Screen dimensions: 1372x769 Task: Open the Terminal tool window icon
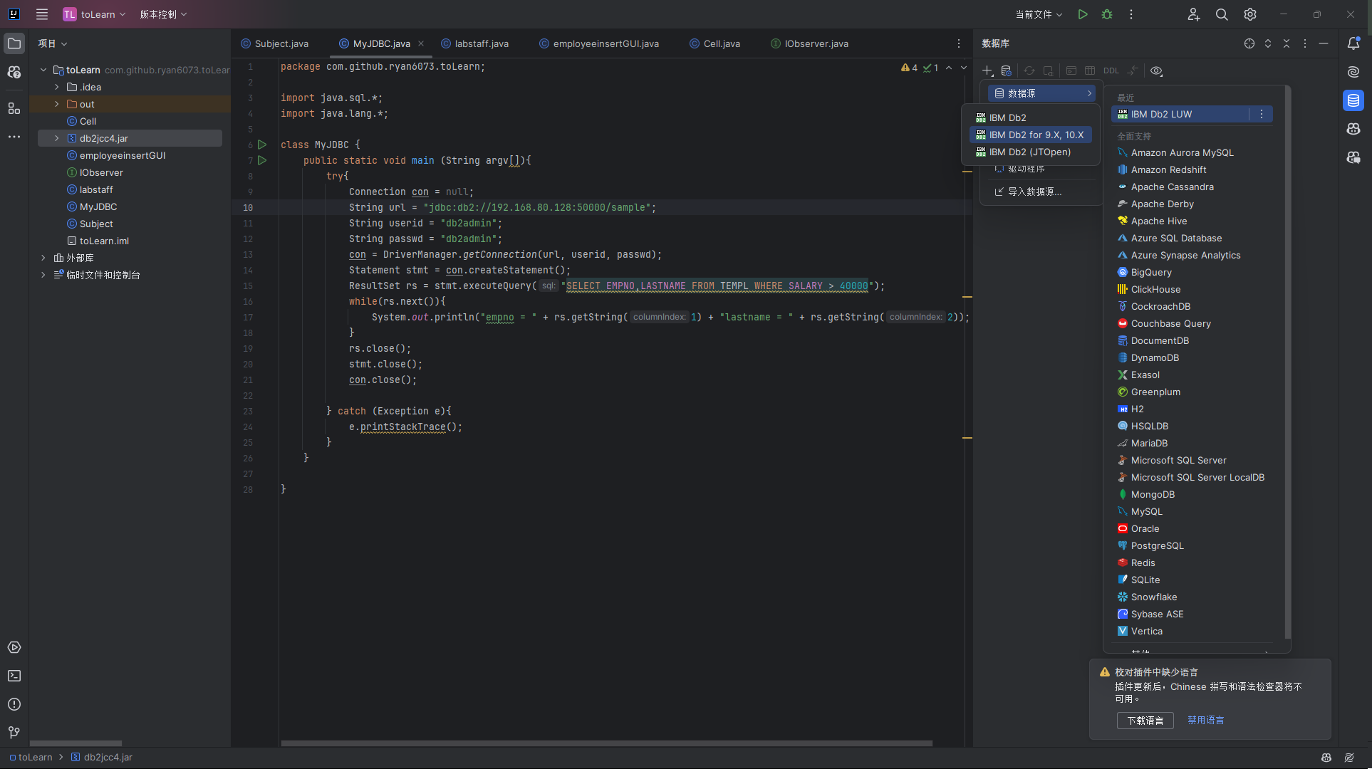[x=14, y=676]
